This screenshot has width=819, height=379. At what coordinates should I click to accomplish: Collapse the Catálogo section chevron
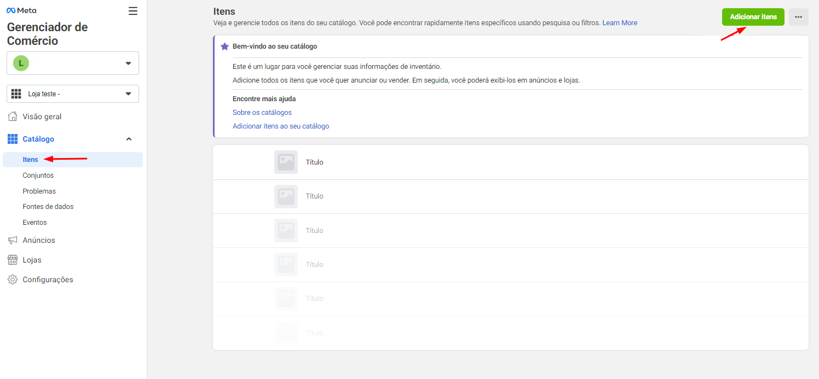(x=129, y=139)
